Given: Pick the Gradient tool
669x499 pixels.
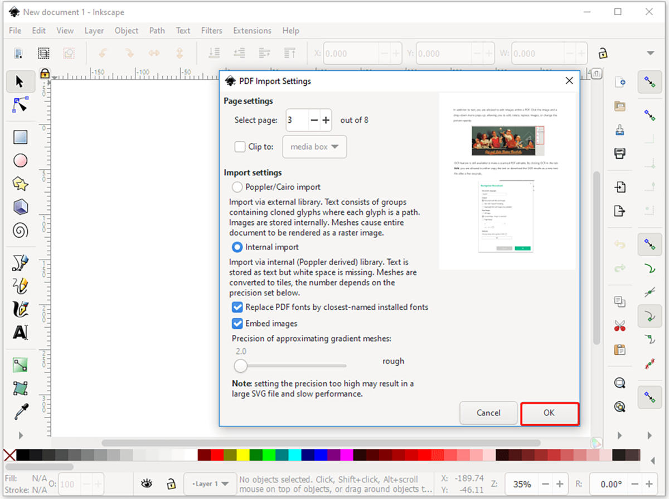Looking at the screenshot, I should pos(21,364).
